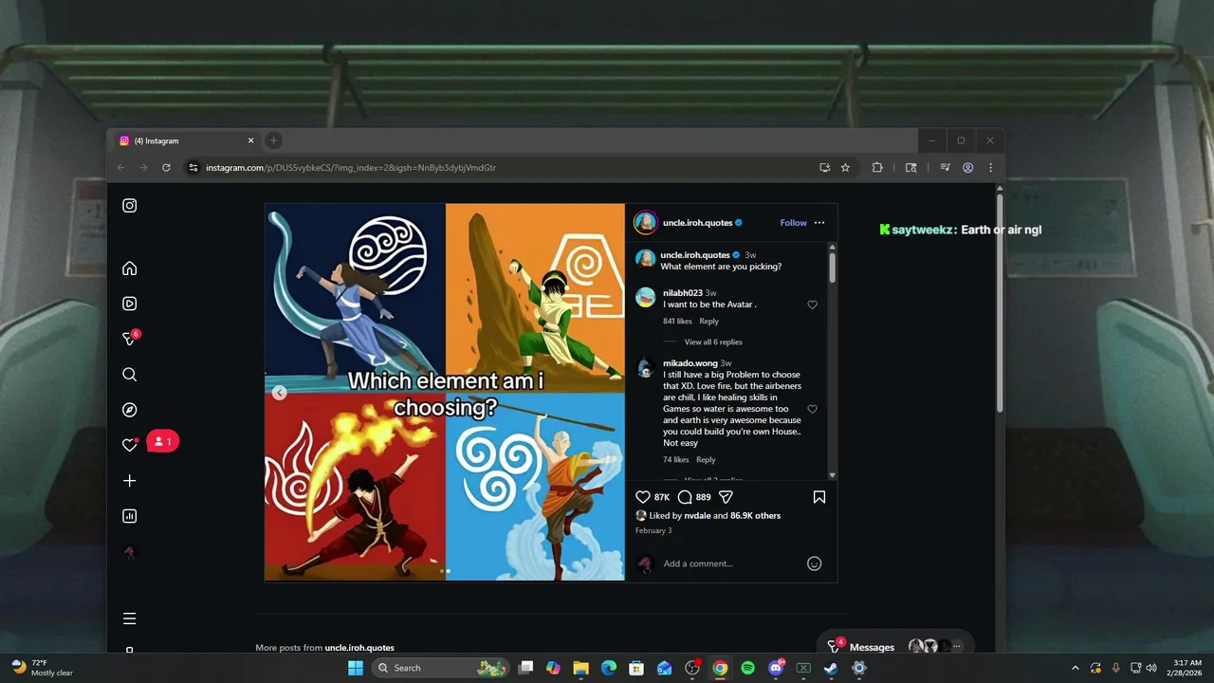
Task: Reload the Instagram page
Action: point(166,168)
